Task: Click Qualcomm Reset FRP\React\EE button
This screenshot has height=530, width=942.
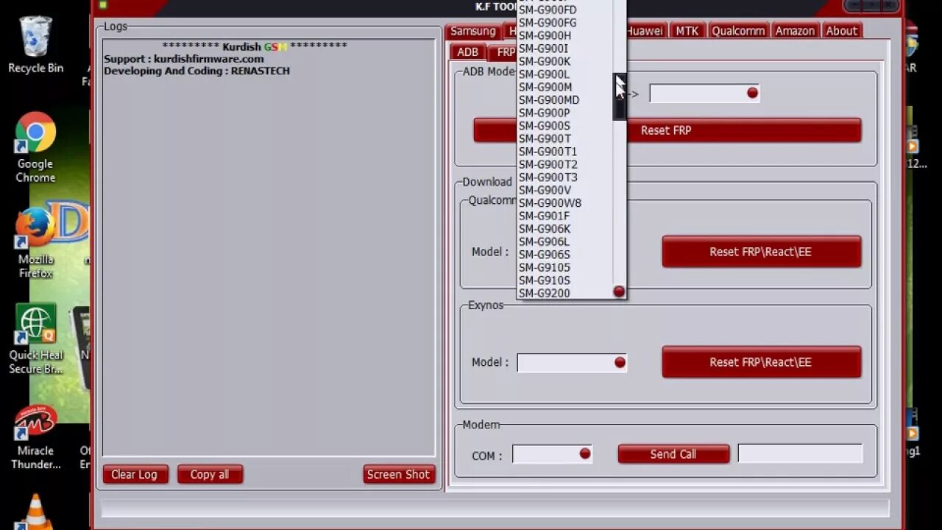Action: point(762,252)
